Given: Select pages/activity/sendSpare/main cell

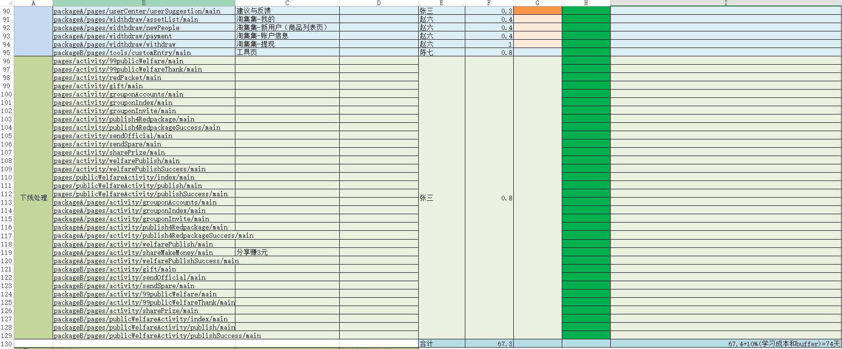Looking at the screenshot, I should point(144,144).
